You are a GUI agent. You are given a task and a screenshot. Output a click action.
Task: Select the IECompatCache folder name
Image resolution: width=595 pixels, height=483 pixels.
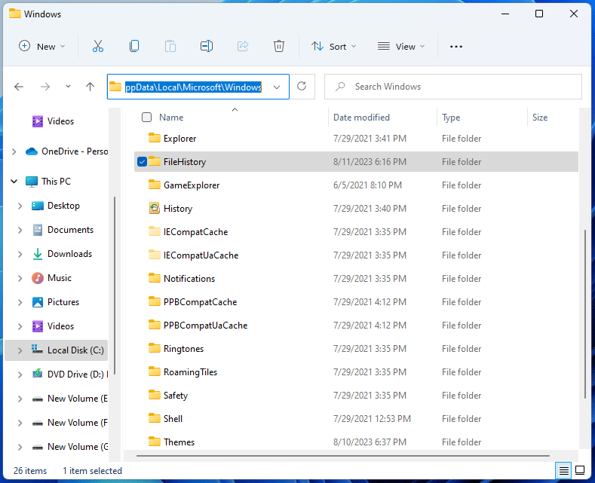196,232
